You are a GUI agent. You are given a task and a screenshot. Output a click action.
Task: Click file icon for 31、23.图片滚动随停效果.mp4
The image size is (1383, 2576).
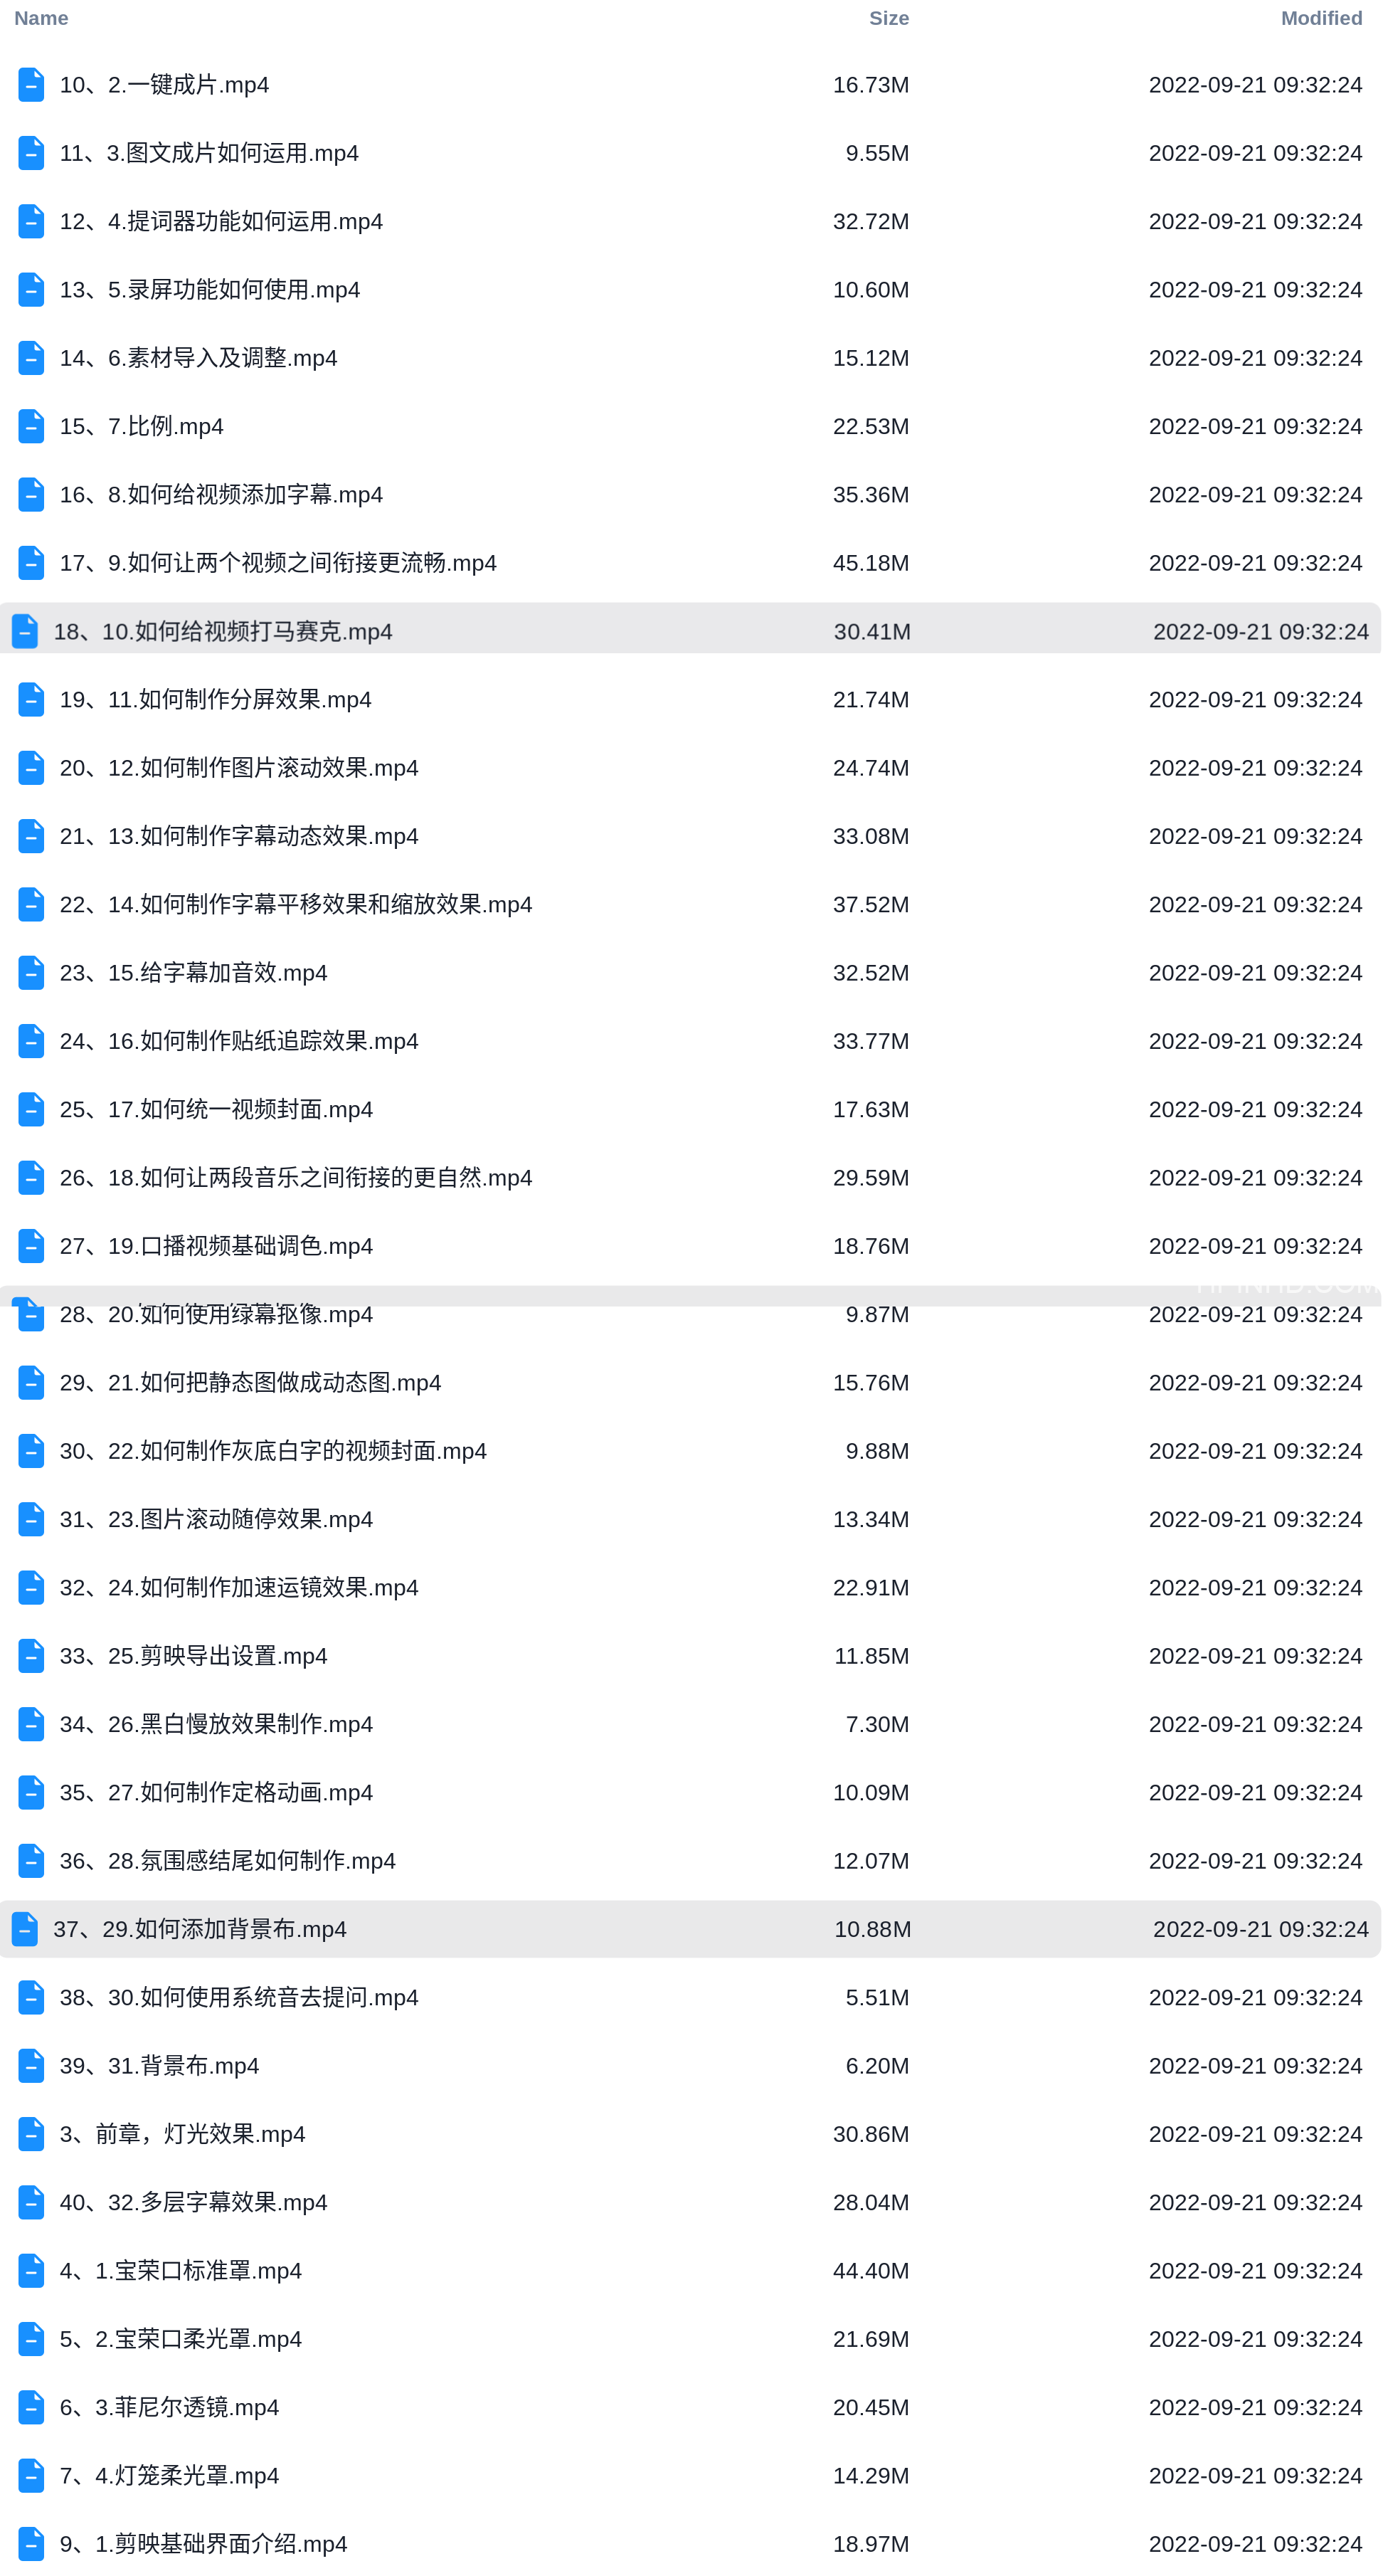[31, 1520]
